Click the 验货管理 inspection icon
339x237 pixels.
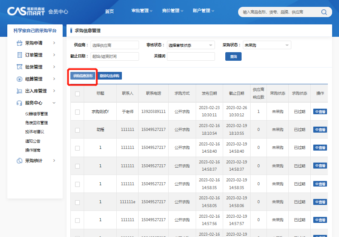19,67
